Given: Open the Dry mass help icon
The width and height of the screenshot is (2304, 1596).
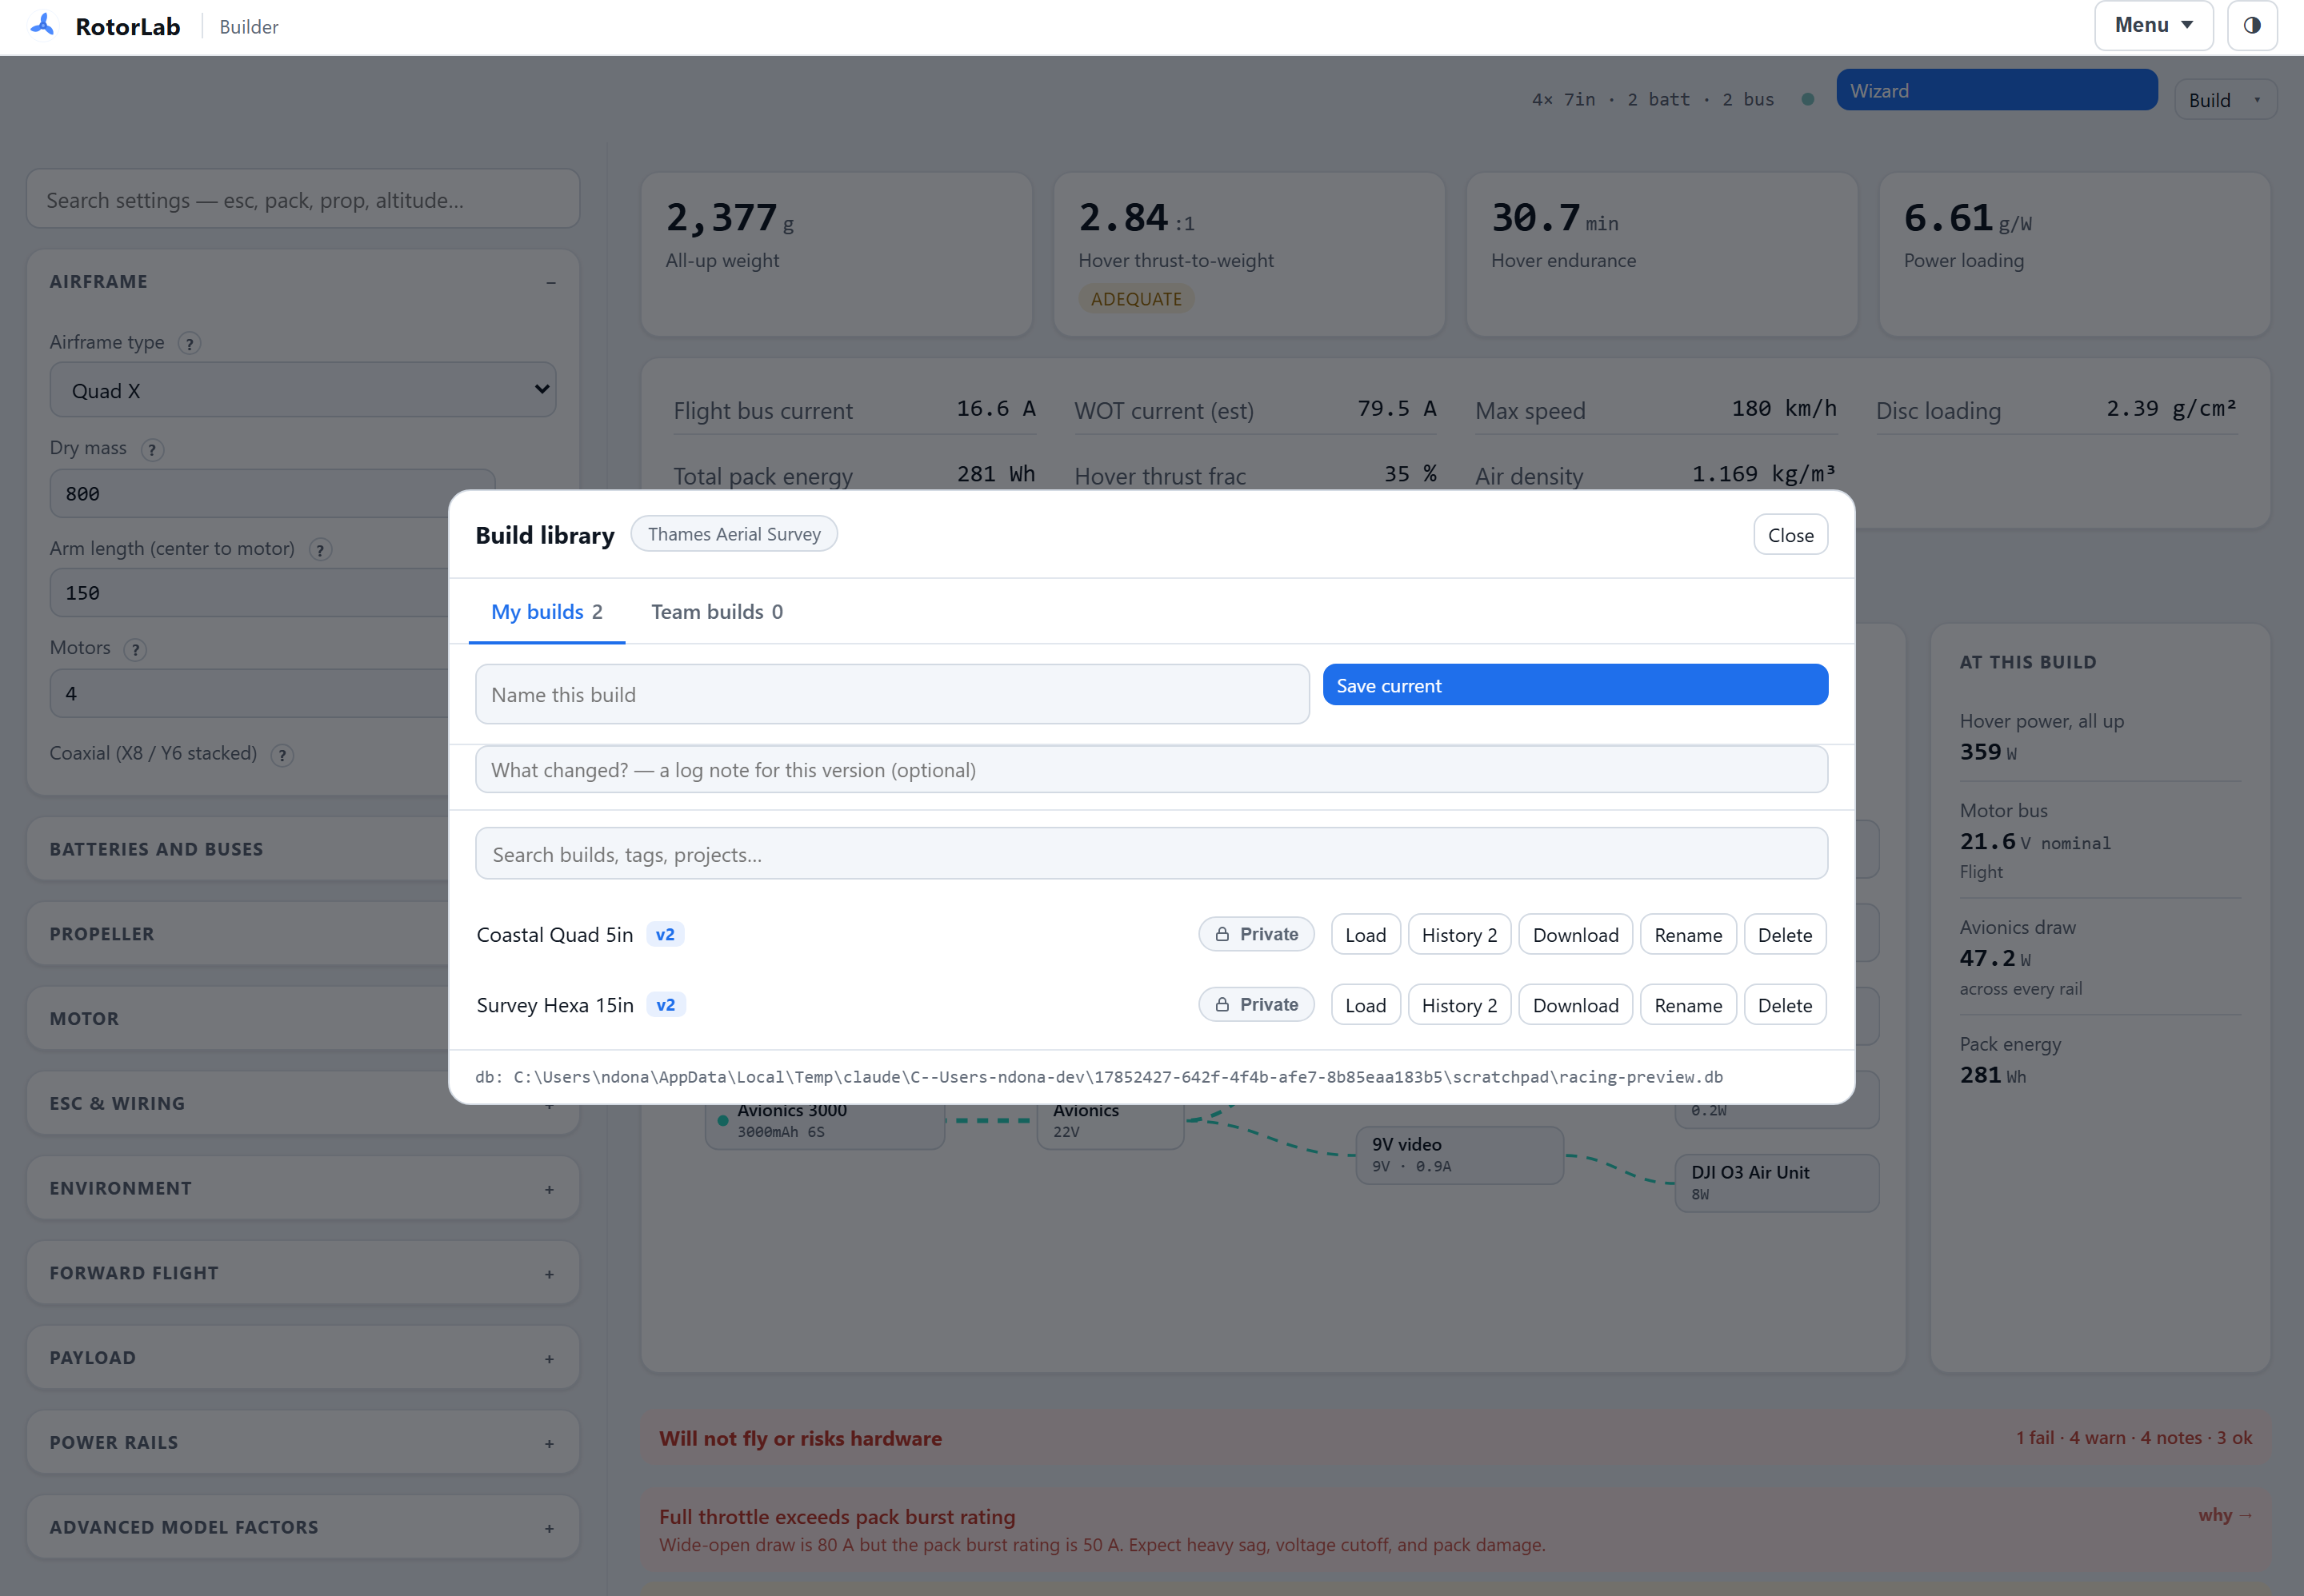Looking at the screenshot, I should [x=152, y=449].
